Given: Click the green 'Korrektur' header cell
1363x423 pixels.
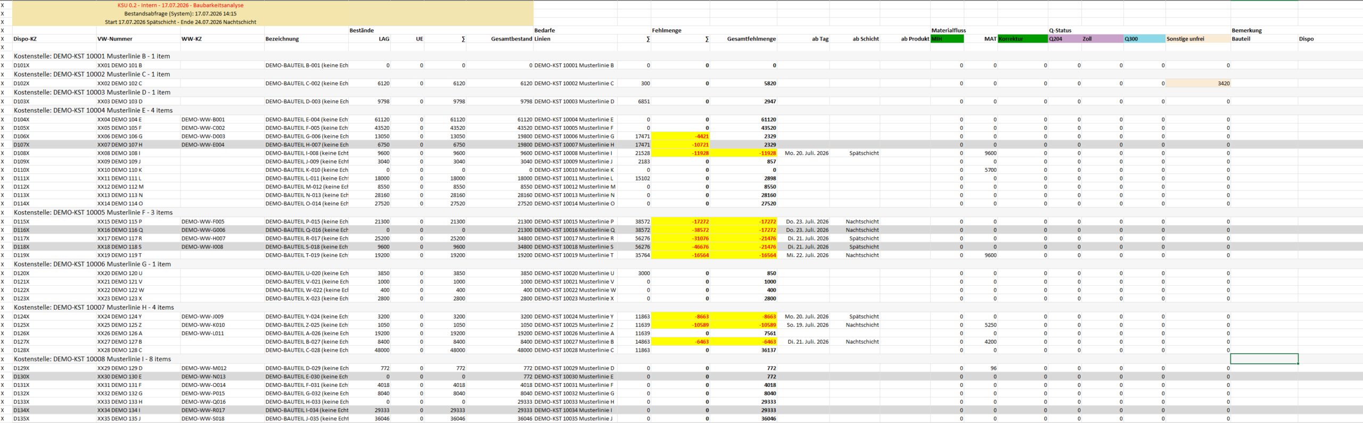Looking at the screenshot, I should pos(1022,39).
